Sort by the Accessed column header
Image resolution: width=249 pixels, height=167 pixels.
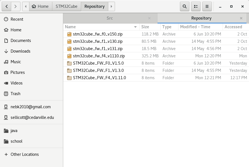[236, 27]
